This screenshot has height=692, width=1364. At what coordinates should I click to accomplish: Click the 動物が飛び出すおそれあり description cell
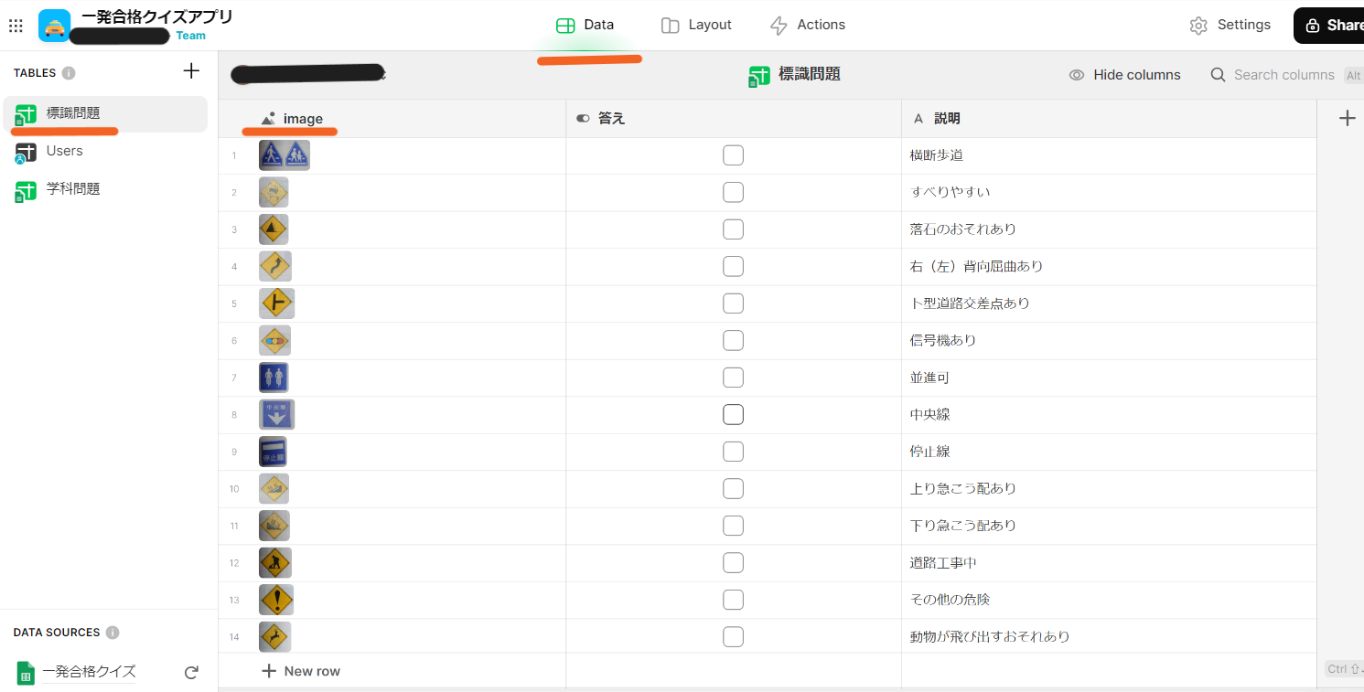coord(1109,636)
